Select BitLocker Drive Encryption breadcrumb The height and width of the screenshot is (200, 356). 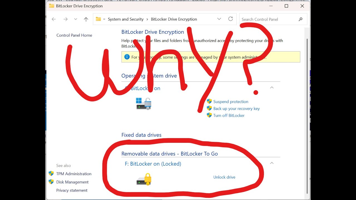174,19
